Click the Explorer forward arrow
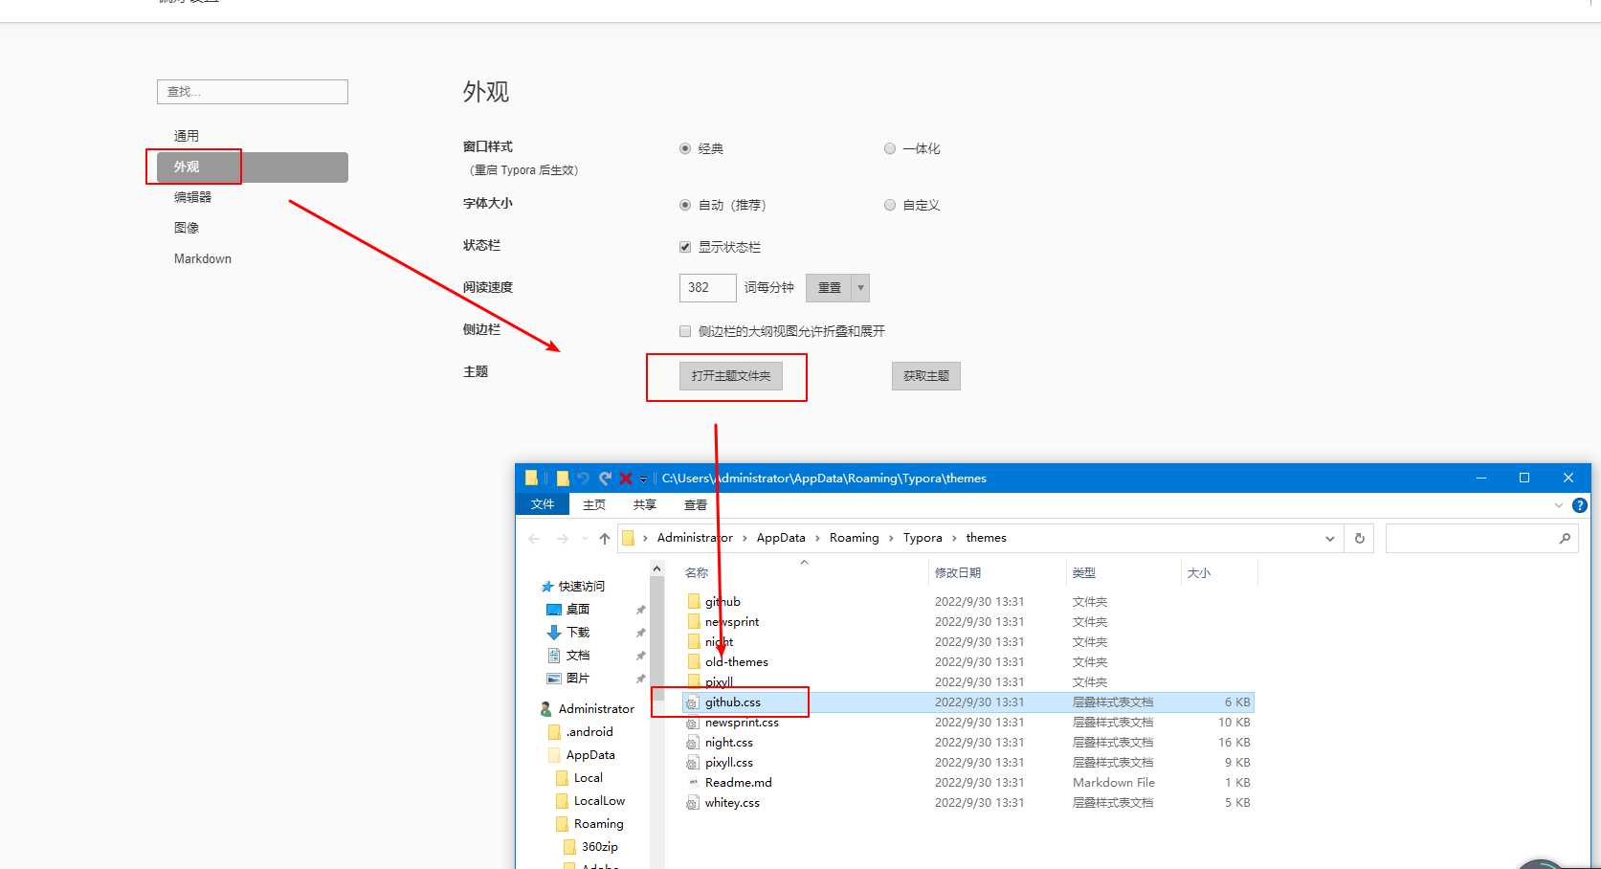The image size is (1601, 869). 563,539
